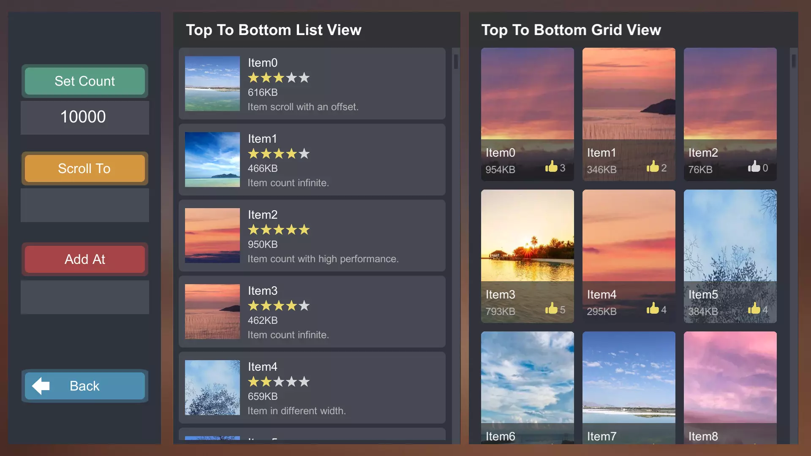811x456 pixels.
Task: Focus the empty field under Scroll To
Action: click(x=85, y=205)
